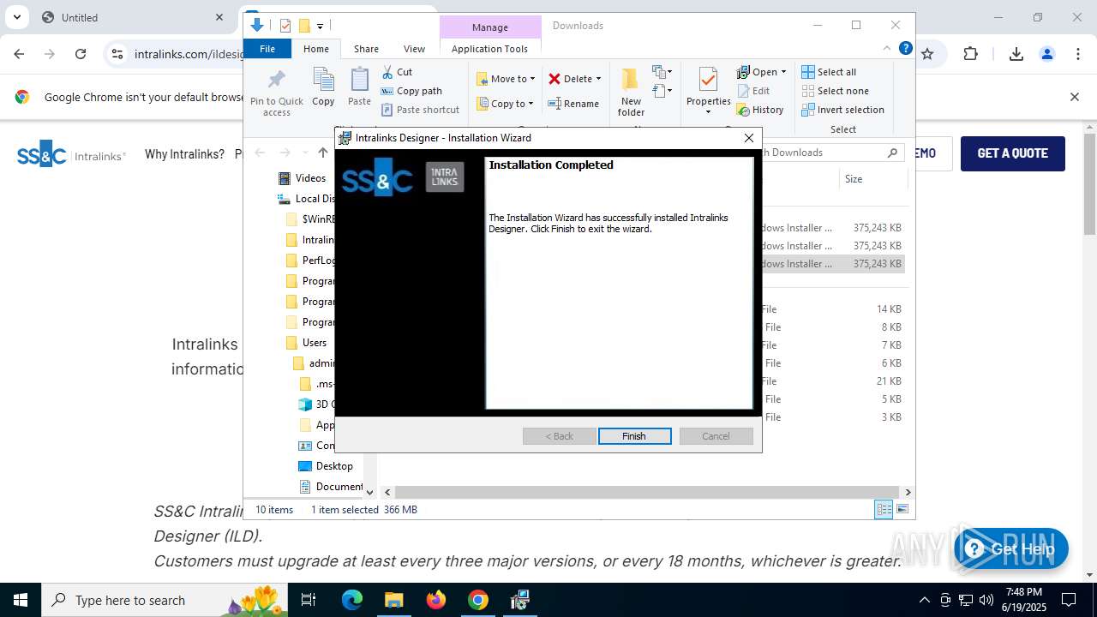The image size is (1097, 617).
Task: Open Chrome profile icon
Action: click(x=1047, y=54)
